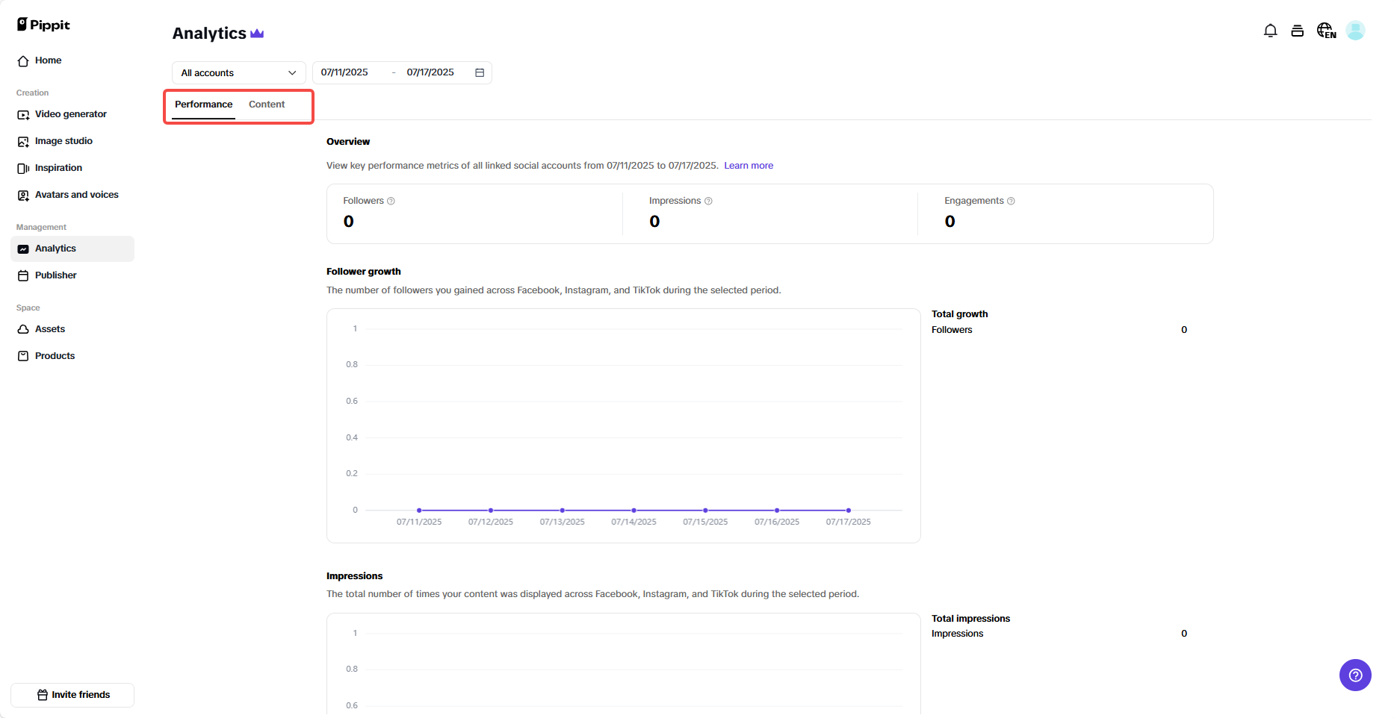The height and width of the screenshot is (718, 1394).
Task: Click the floating help question mark
Action: (1355, 675)
